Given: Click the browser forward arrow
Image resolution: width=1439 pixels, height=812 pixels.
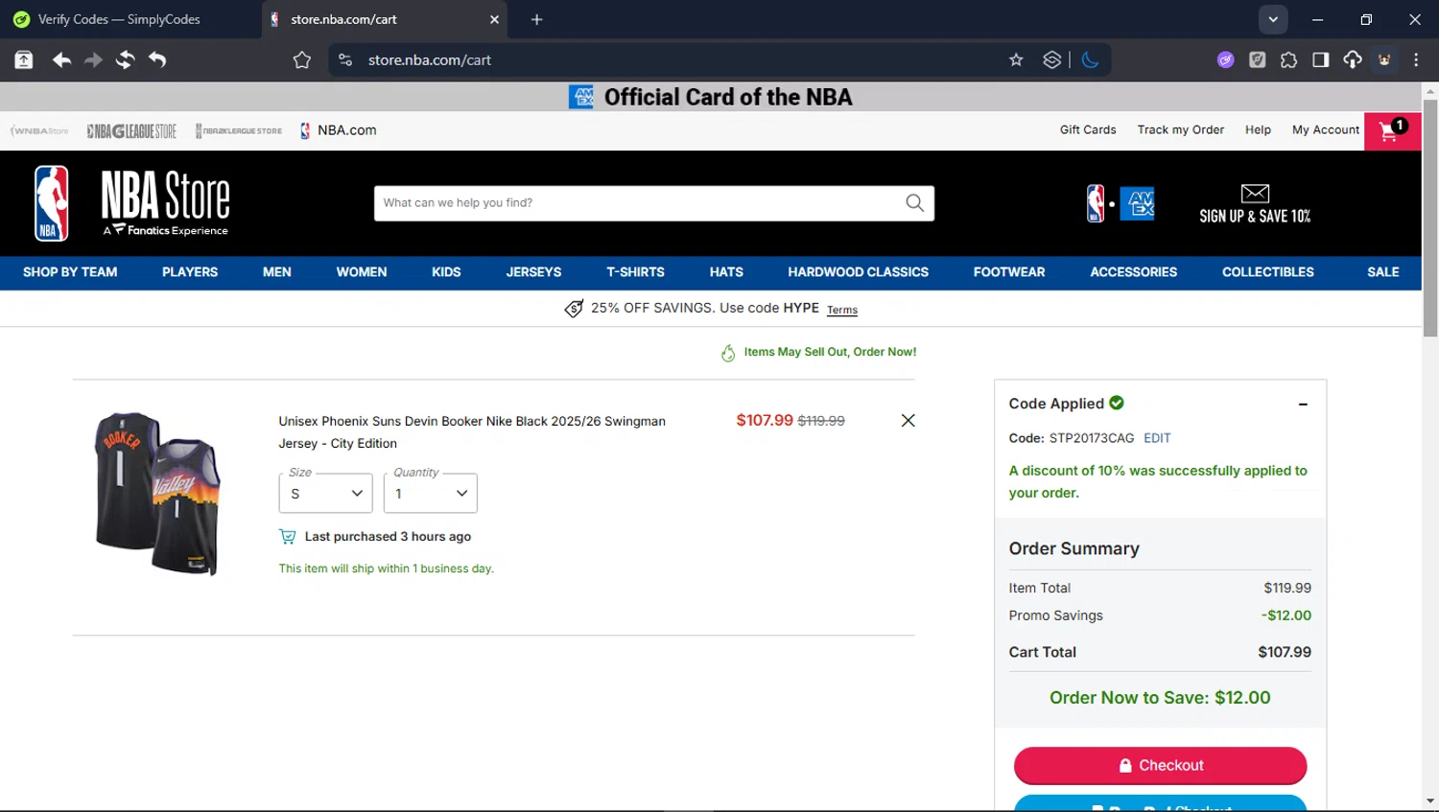Looking at the screenshot, I should (x=93, y=59).
